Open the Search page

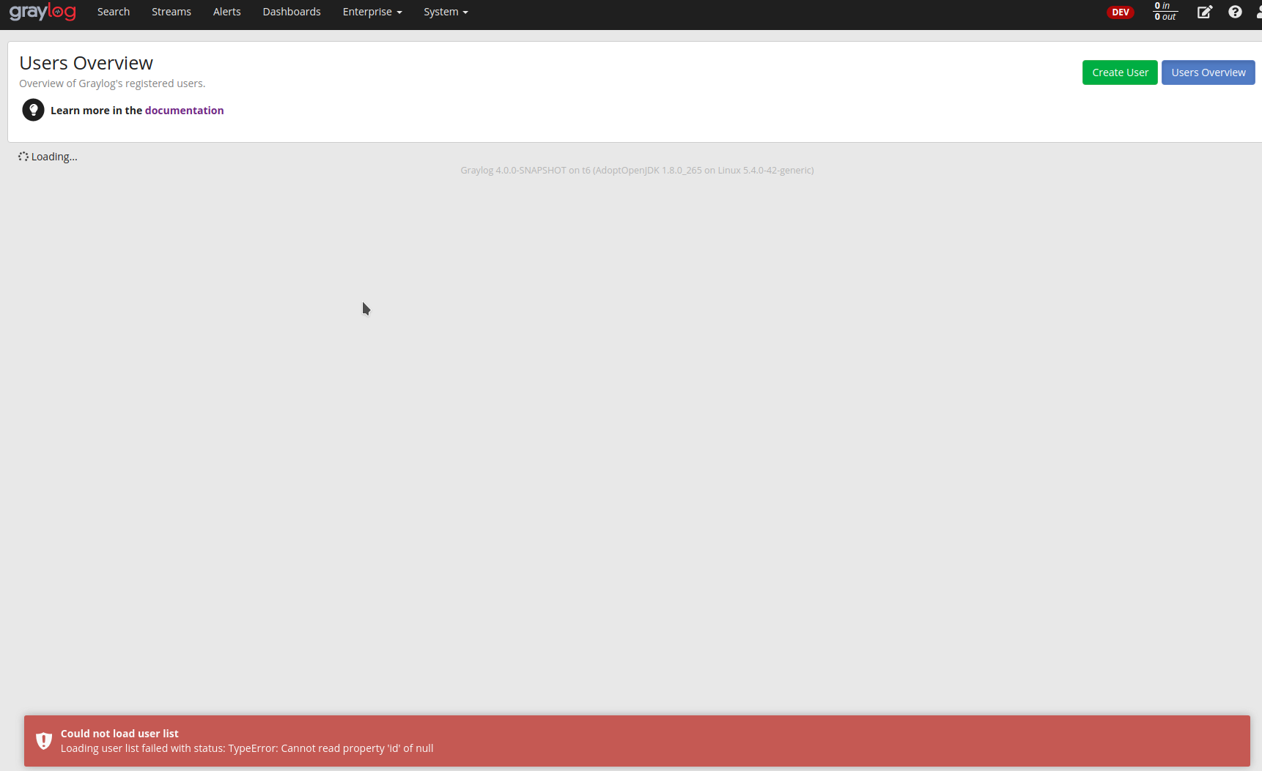114,12
